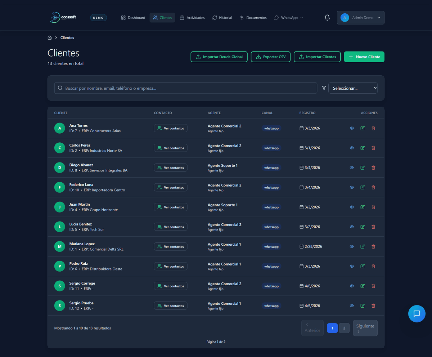432x357 pixels.
Task: Delete Ana Torres client
Action: pyautogui.click(x=373, y=128)
